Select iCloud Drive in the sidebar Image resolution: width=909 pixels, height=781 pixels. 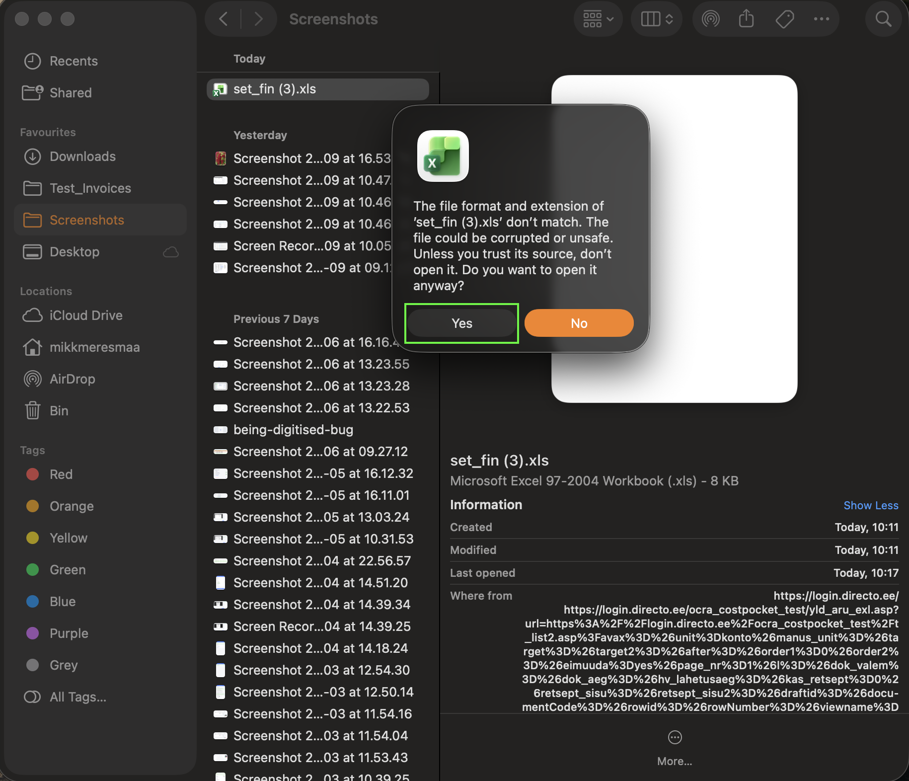click(x=85, y=315)
